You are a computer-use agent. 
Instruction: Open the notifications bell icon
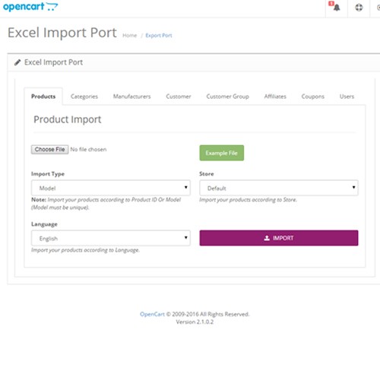[x=337, y=8]
